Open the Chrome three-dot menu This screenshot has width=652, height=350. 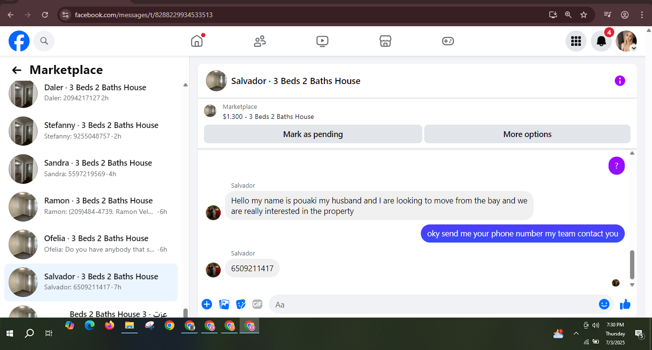point(642,15)
